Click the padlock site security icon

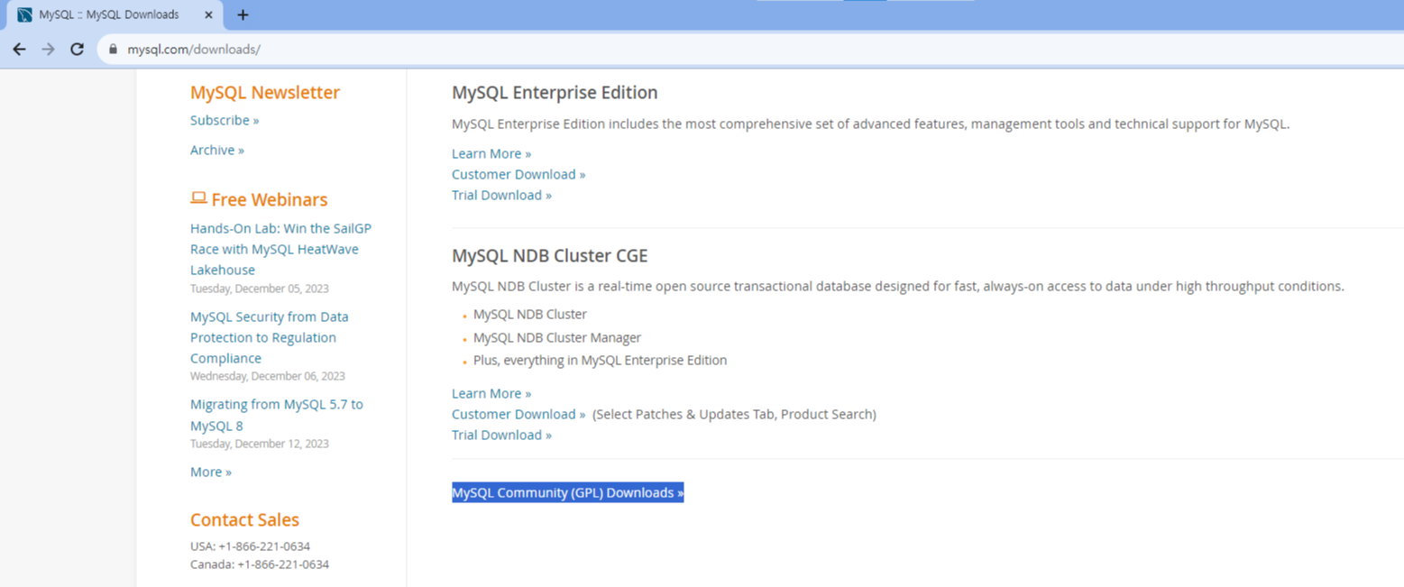click(x=113, y=50)
